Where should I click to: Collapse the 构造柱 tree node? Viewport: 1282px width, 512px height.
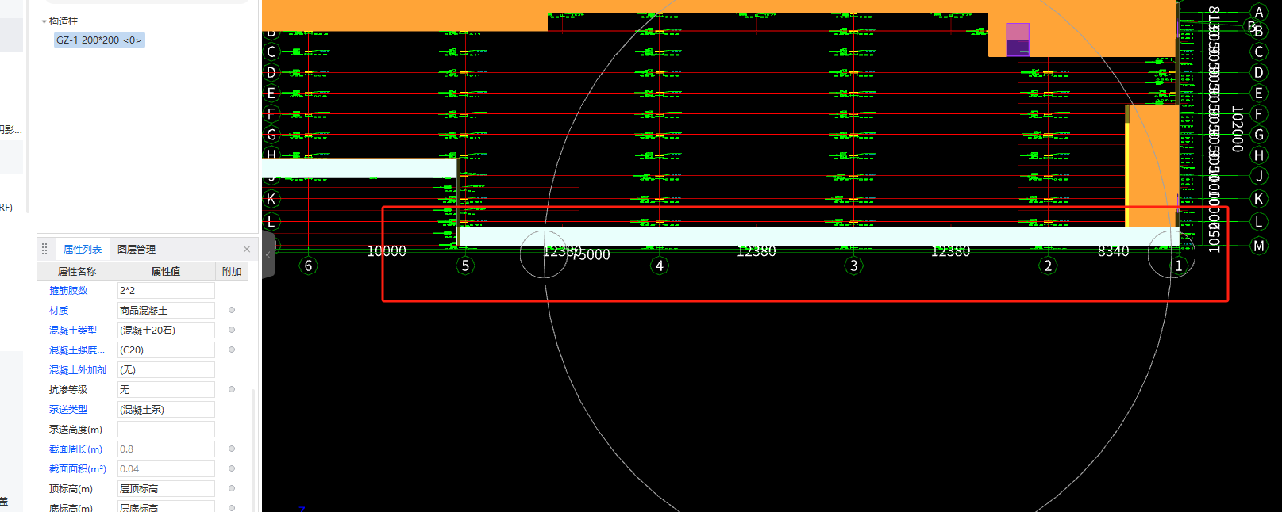(x=44, y=21)
